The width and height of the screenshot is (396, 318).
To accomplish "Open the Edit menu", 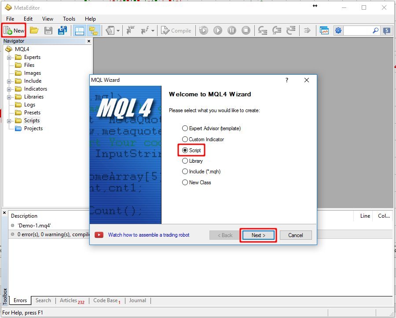I will 28,18.
